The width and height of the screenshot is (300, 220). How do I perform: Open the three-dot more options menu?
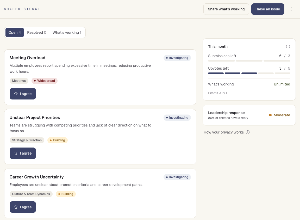(291, 9)
